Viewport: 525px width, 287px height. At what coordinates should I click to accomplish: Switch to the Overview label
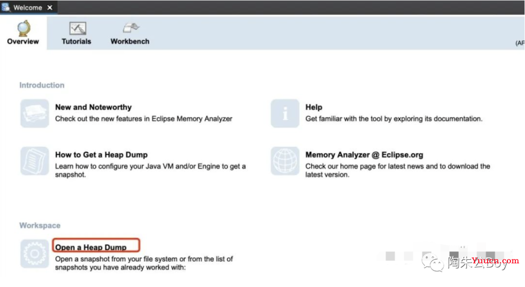coord(23,41)
